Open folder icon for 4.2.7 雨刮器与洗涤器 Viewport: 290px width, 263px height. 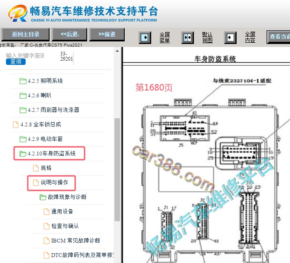tap(23, 110)
